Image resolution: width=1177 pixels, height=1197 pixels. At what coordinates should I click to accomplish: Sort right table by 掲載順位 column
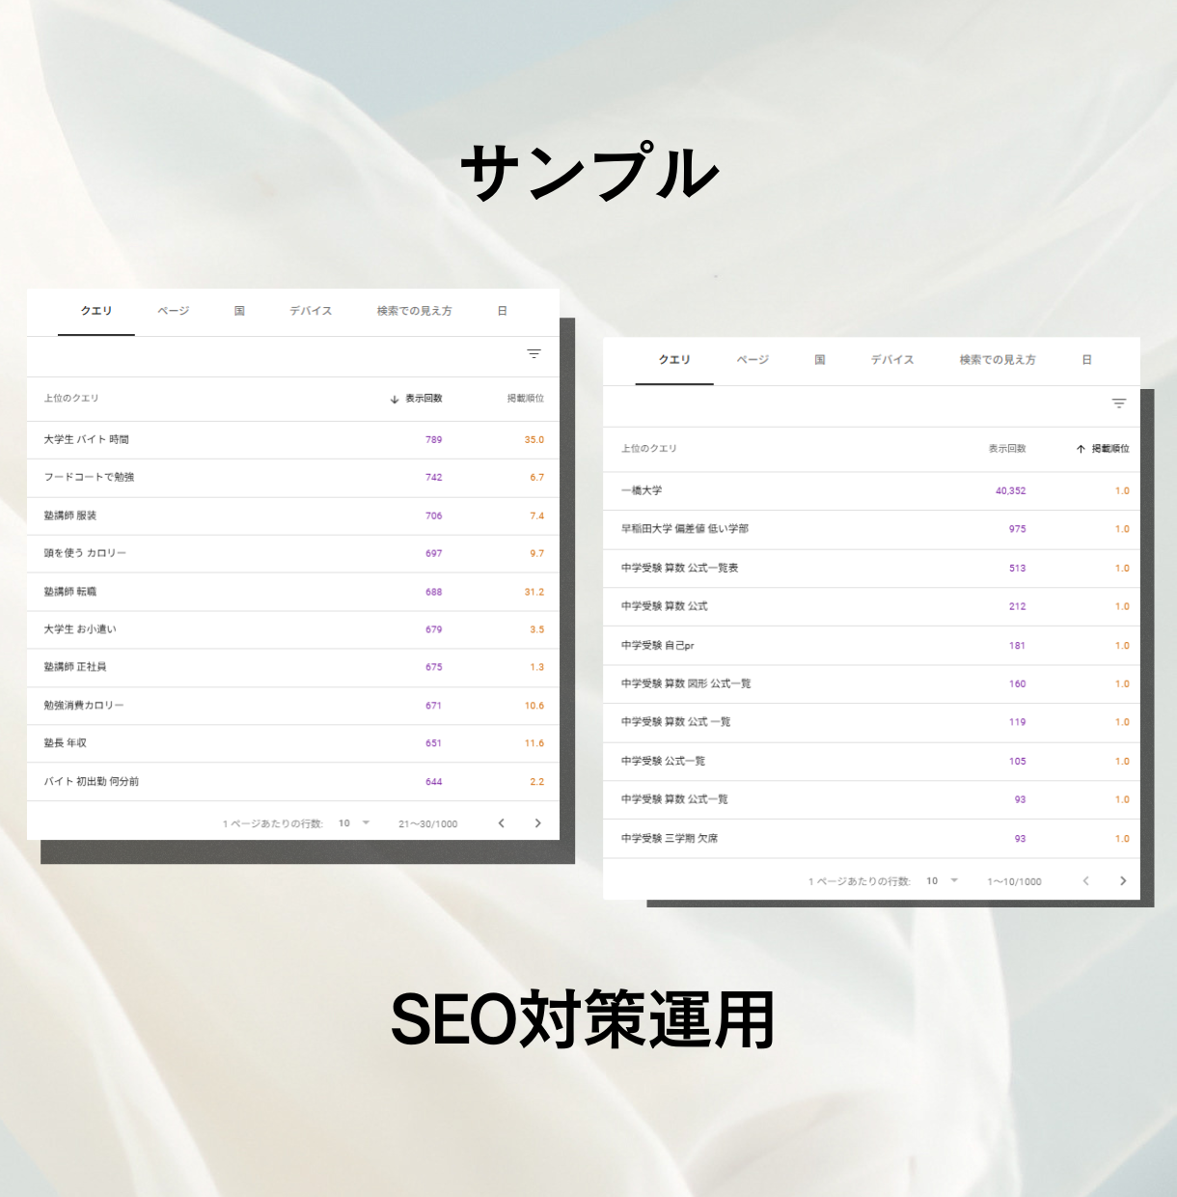(x=1104, y=449)
